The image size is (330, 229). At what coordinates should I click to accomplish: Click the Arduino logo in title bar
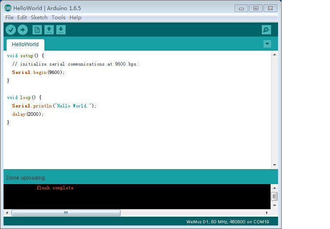8,8
